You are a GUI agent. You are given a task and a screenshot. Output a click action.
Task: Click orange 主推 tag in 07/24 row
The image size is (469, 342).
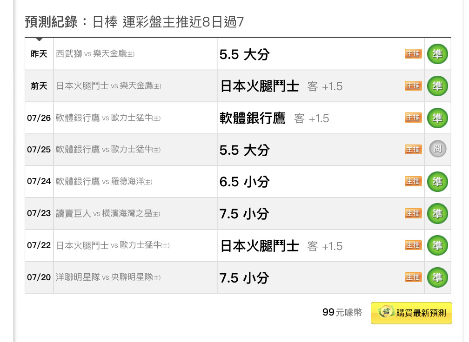[x=413, y=181]
